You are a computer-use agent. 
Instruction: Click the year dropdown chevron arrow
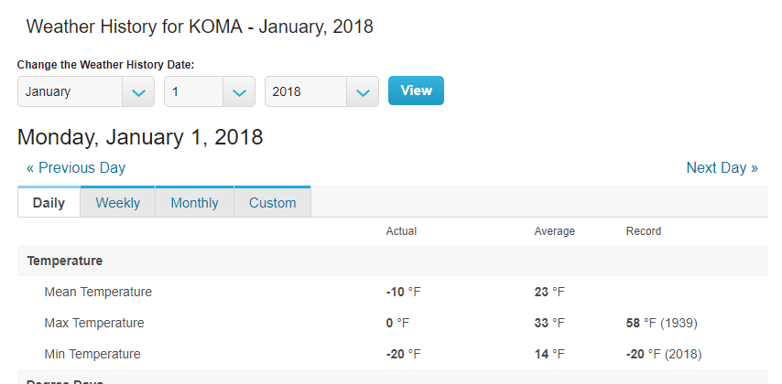click(x=363, y=92)
